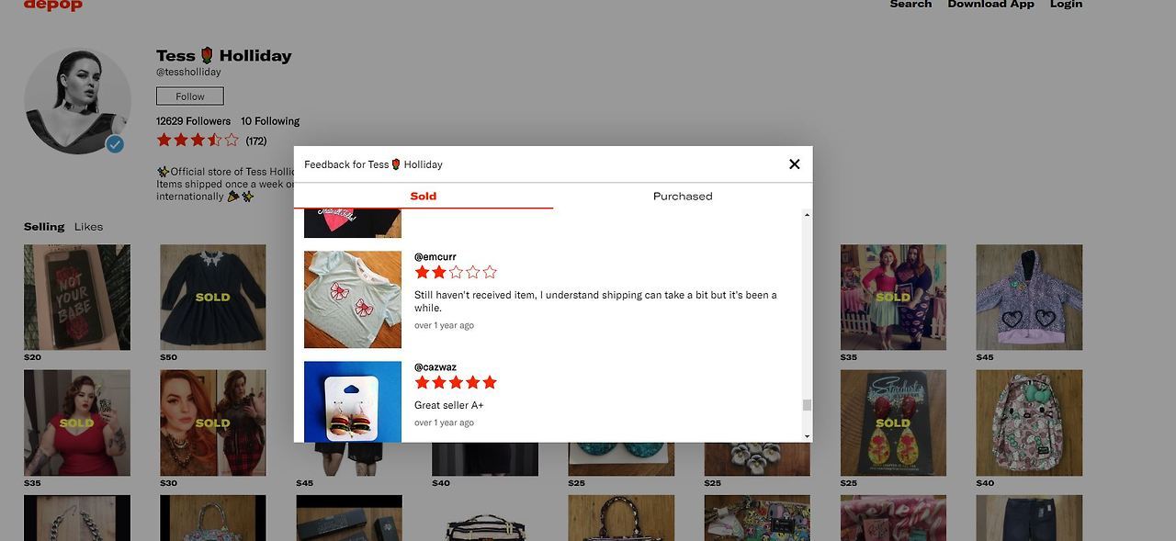The image size is (1176, 541).
Task: Click @cazwaz's five-star rating
Action: (x=456, y=382)
